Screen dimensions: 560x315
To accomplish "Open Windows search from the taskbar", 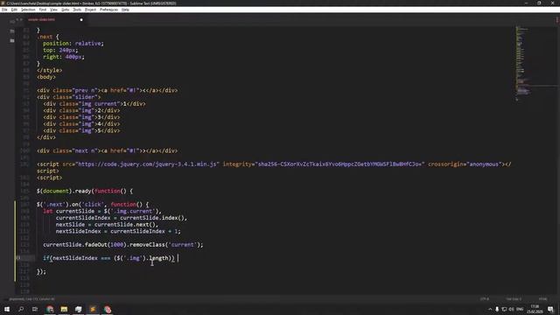I will tap(21, 309).
